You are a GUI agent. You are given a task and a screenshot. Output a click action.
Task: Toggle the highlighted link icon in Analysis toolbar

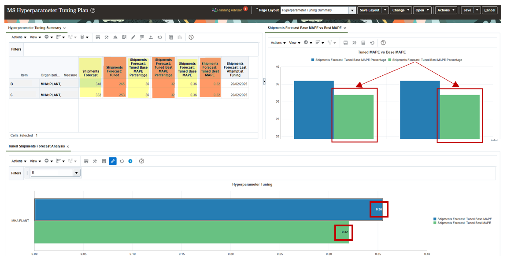pyautogui.click(x=113, y=161)
